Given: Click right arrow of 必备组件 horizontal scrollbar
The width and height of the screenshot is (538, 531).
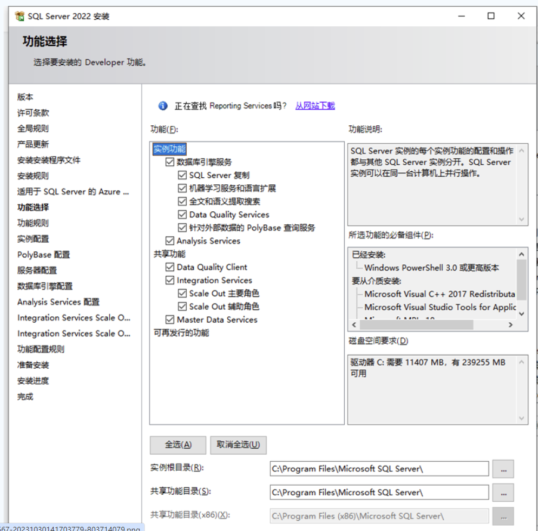Looking at the screenshot, I should (x=511, y=325).
